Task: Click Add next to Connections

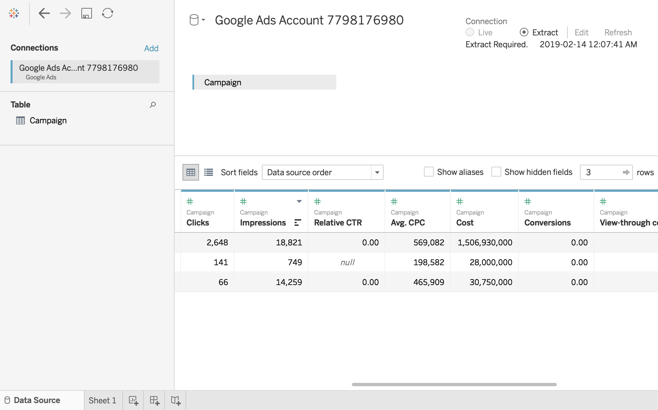Action: coord(151,48)
